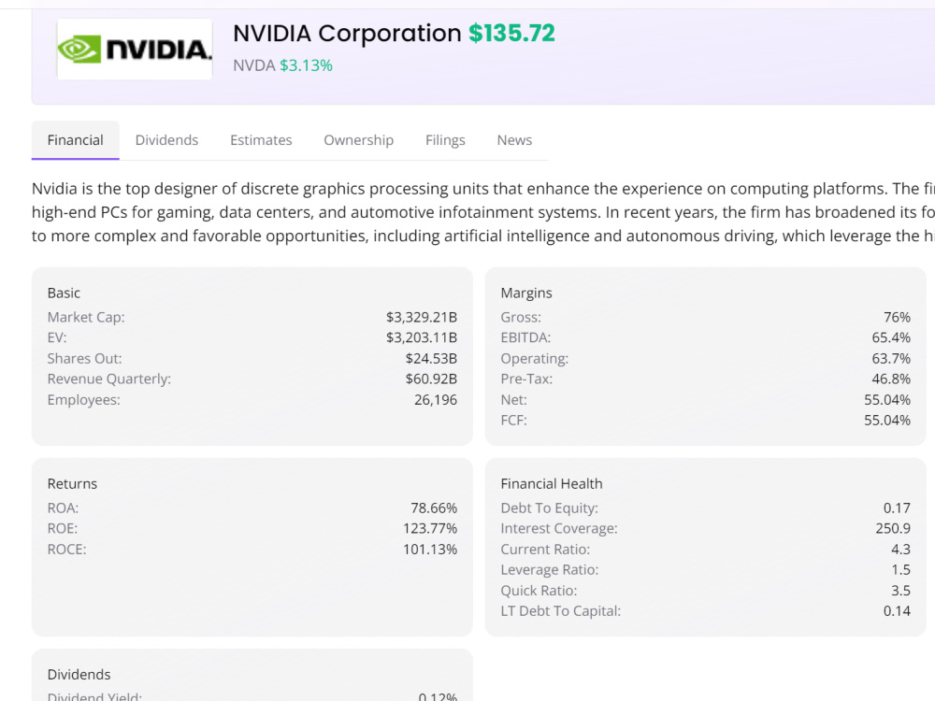Click the Gross margin value 76%
The height and width of the screenshot is (701, 935).
click(x=897, y=317)
